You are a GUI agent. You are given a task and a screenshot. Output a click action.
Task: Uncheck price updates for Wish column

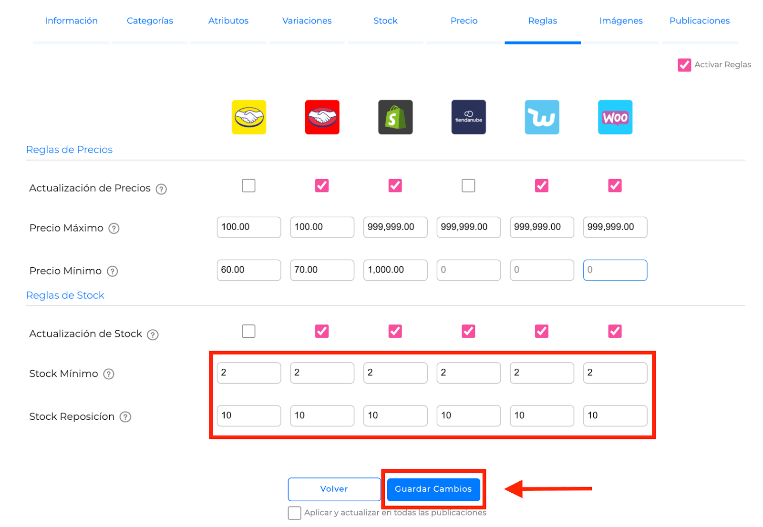point(542,185)
